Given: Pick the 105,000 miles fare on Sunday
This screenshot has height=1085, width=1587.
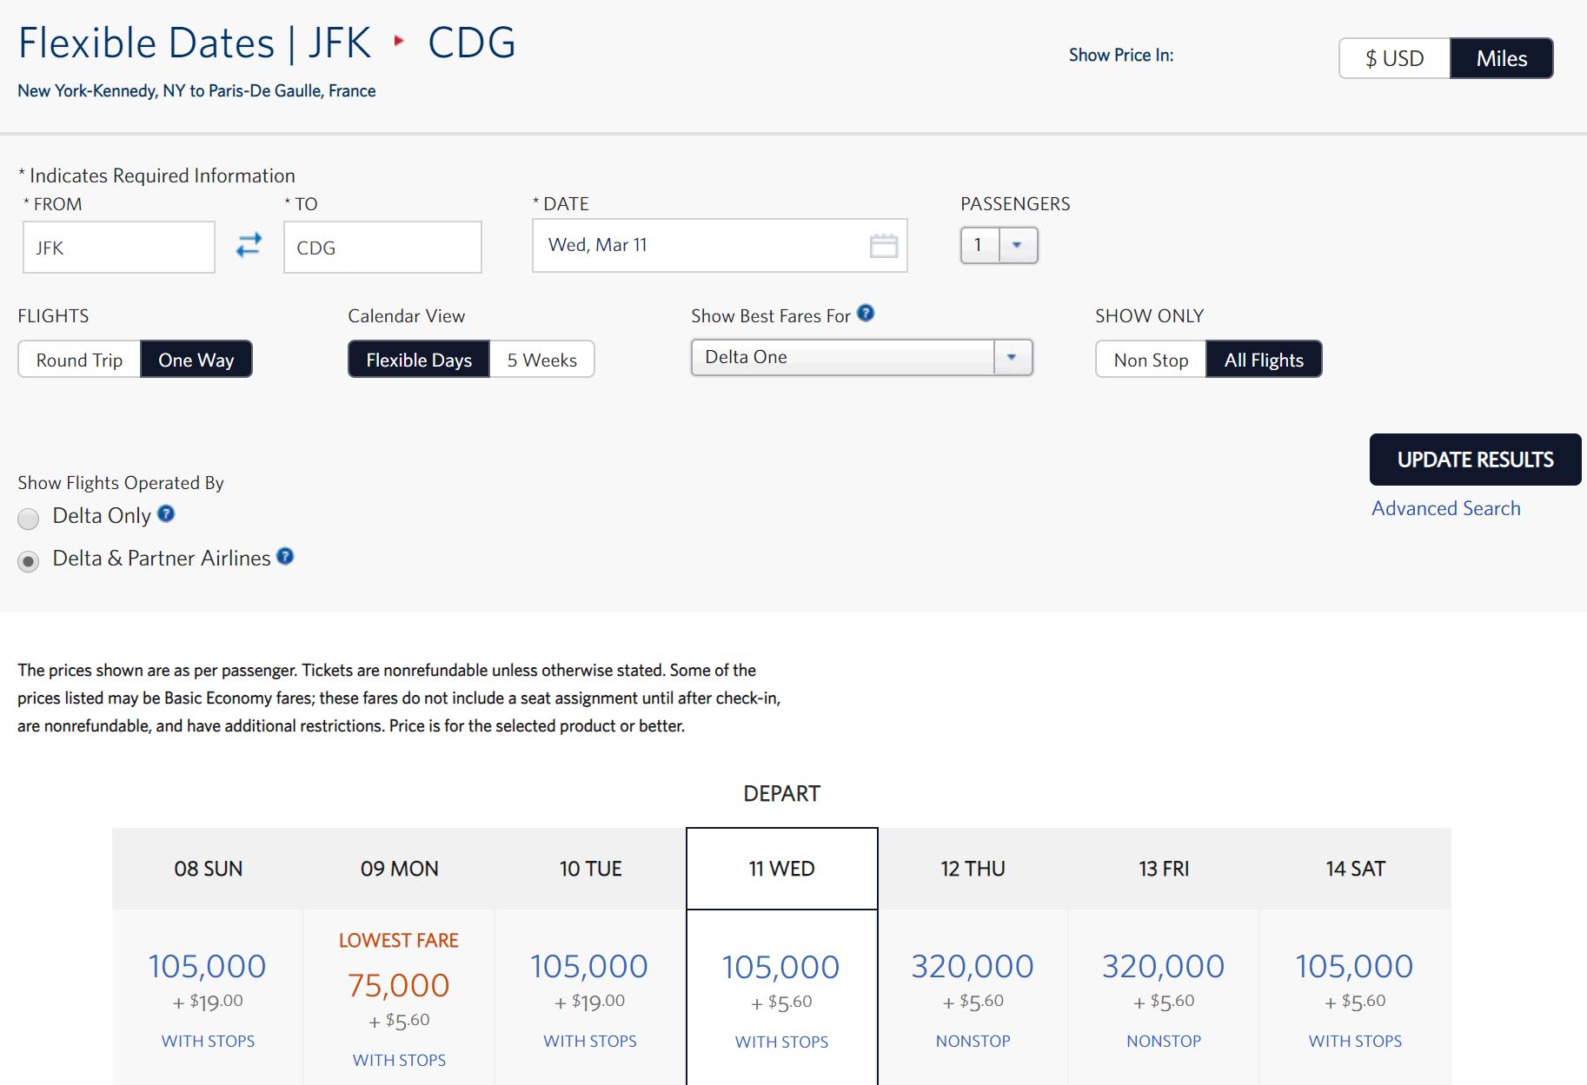Looking at the screenshot, I should [208, 966].
